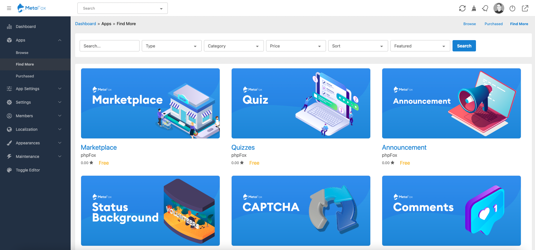Open the CAPTCHA app banner thumbnail
The image size is (535, 250).
pos(301,211)
